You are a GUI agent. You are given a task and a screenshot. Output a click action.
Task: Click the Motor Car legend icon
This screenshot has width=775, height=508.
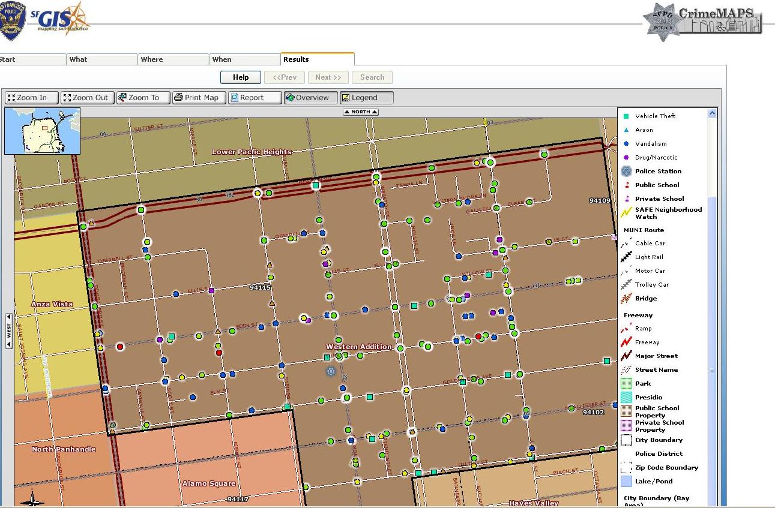(x=626, y=271)
